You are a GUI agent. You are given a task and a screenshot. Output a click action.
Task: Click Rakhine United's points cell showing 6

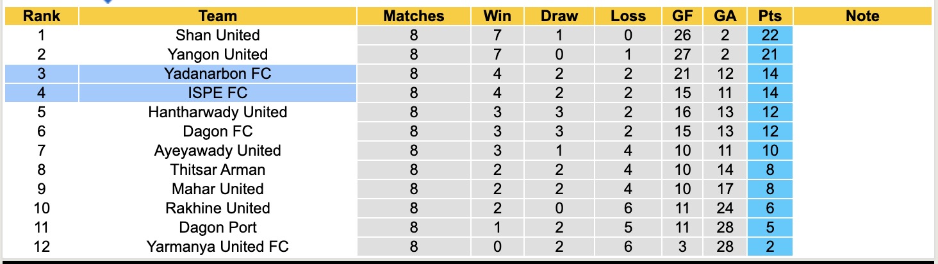coord(769,208)
